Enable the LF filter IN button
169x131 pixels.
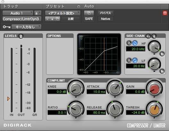point(162,71)
